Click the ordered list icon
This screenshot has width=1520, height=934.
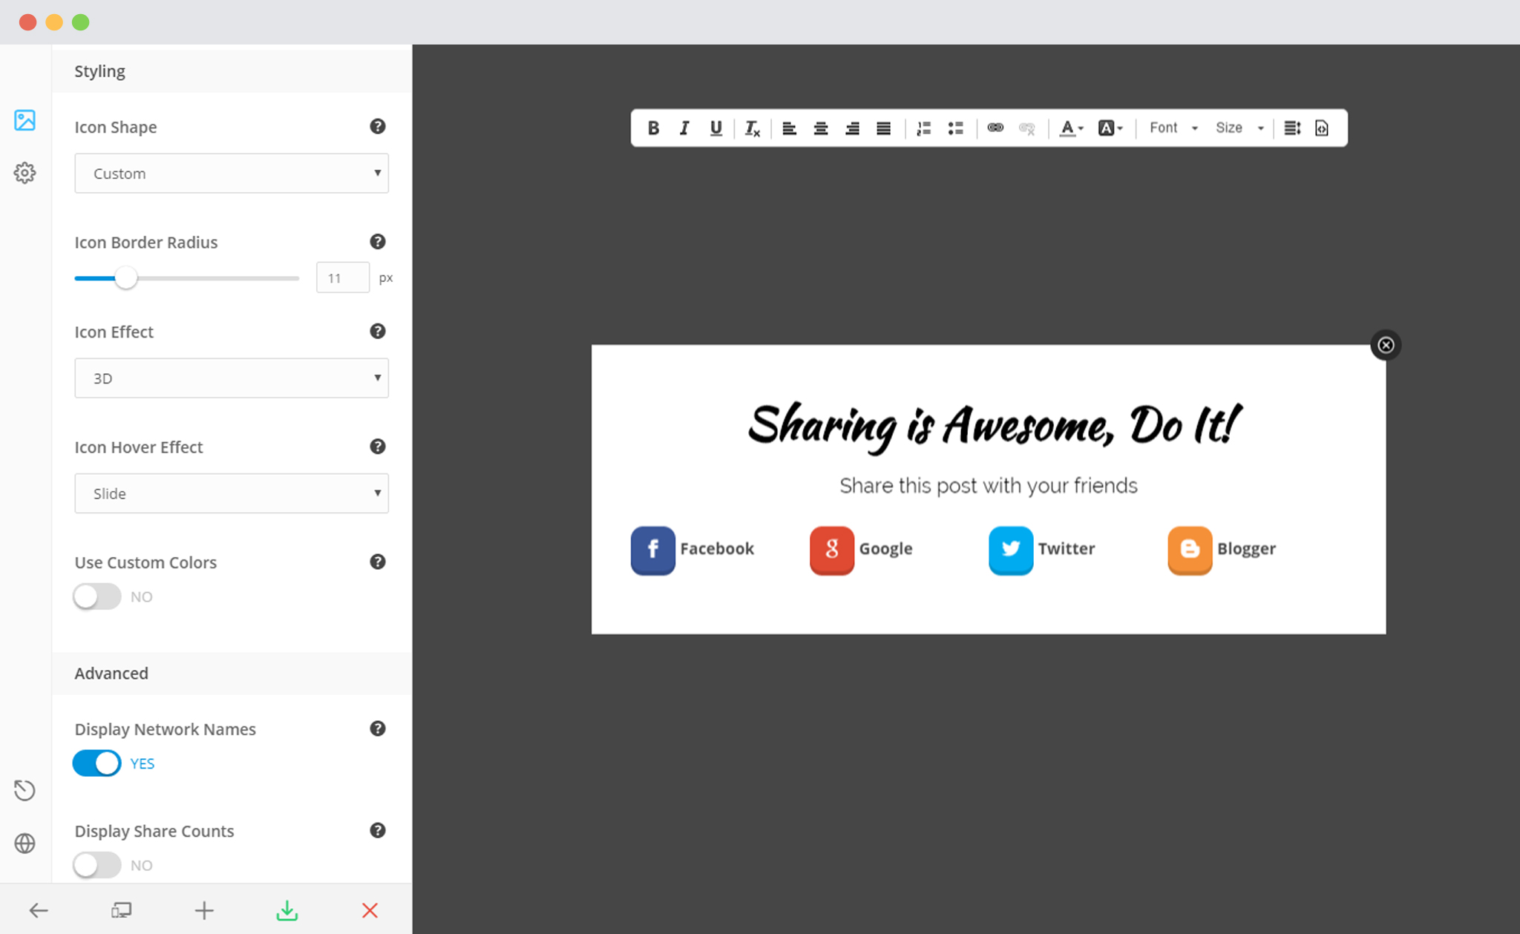pos(923,127)
